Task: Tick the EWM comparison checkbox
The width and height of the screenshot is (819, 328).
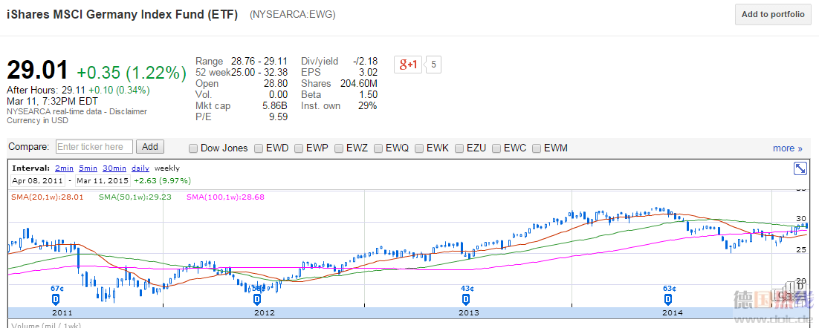Action: click(x=537, y=148)
